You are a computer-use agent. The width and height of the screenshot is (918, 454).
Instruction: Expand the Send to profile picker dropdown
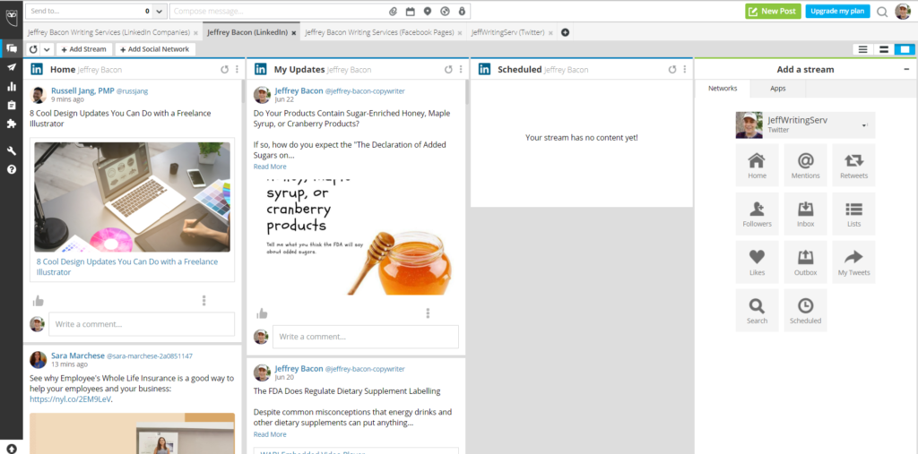click(x=160, y=11)
